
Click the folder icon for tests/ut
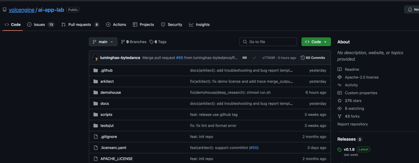(96, 125)
